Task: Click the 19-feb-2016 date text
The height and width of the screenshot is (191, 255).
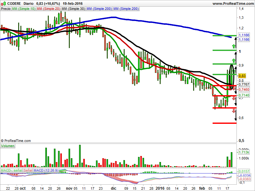Action: tap(73, 4)
